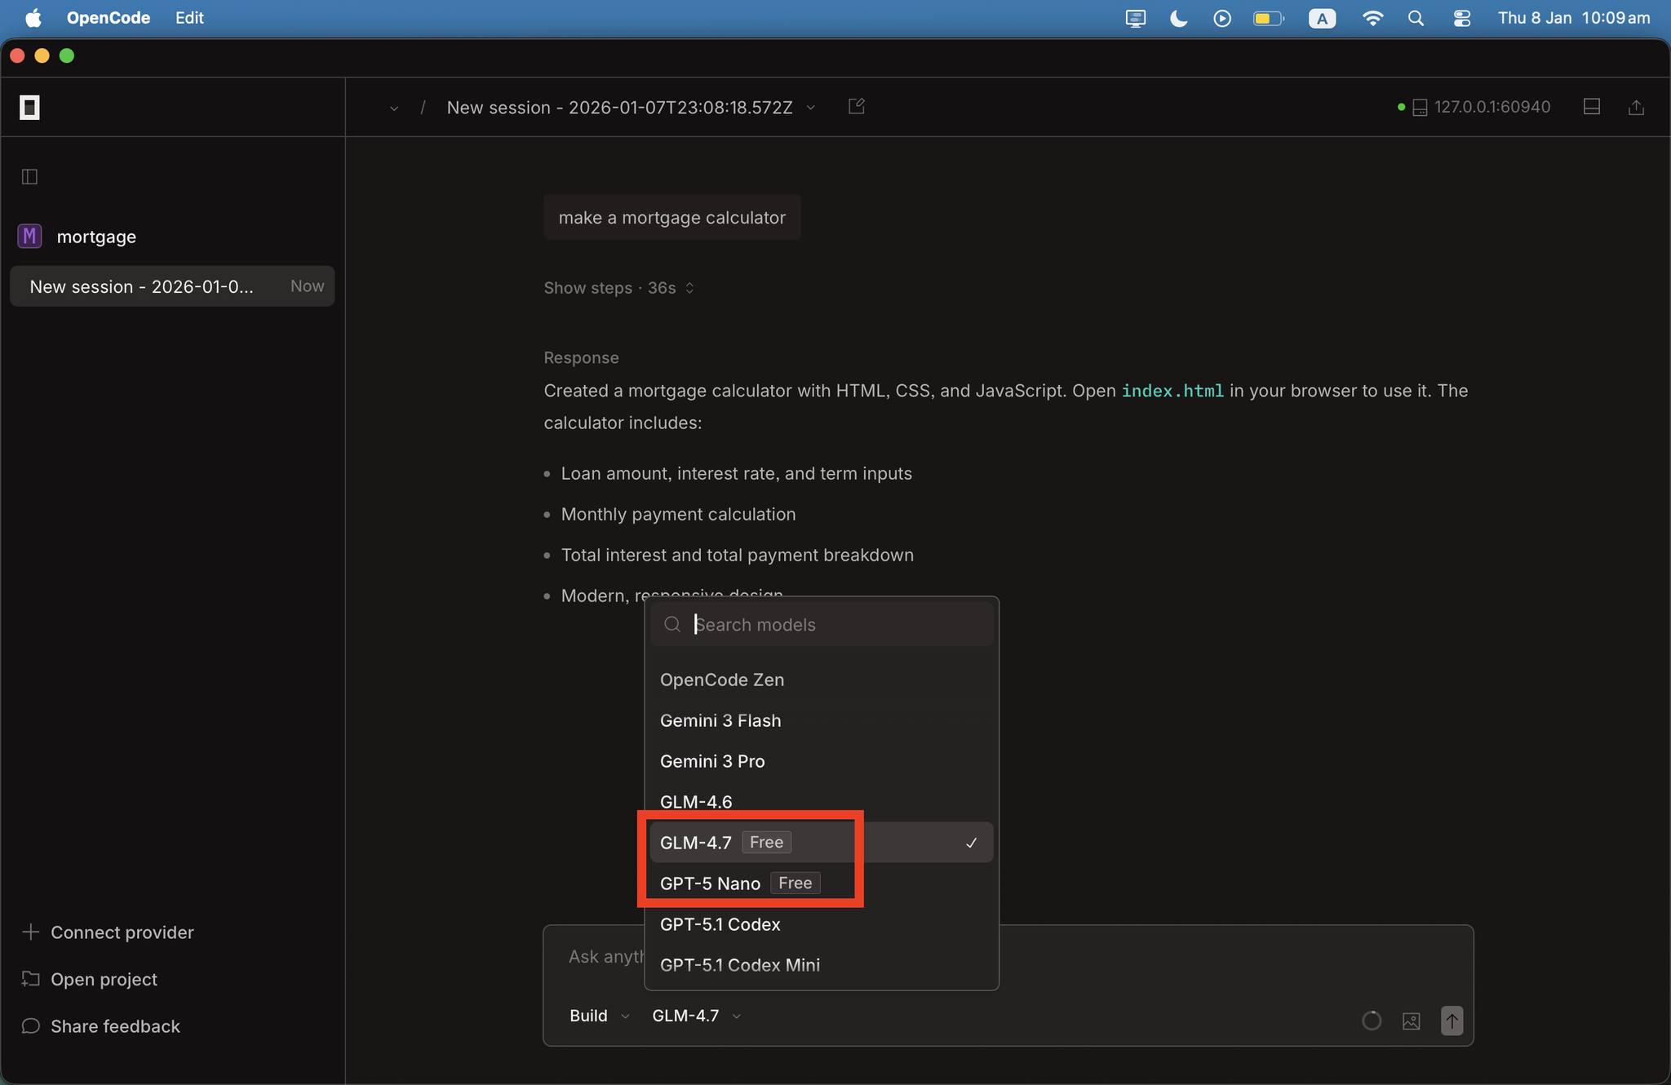Open the OpenCode app menu
This screenshot has height=1085, width=1671.
click(109, 18)
